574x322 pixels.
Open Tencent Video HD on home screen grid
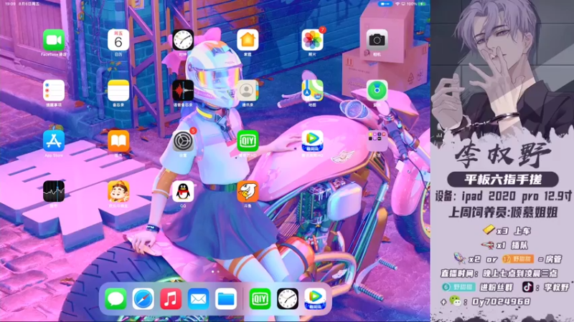312,140
